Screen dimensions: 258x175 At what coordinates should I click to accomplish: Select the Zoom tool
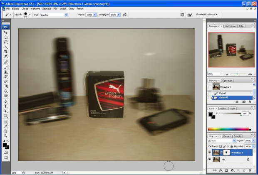coord(5,136)
